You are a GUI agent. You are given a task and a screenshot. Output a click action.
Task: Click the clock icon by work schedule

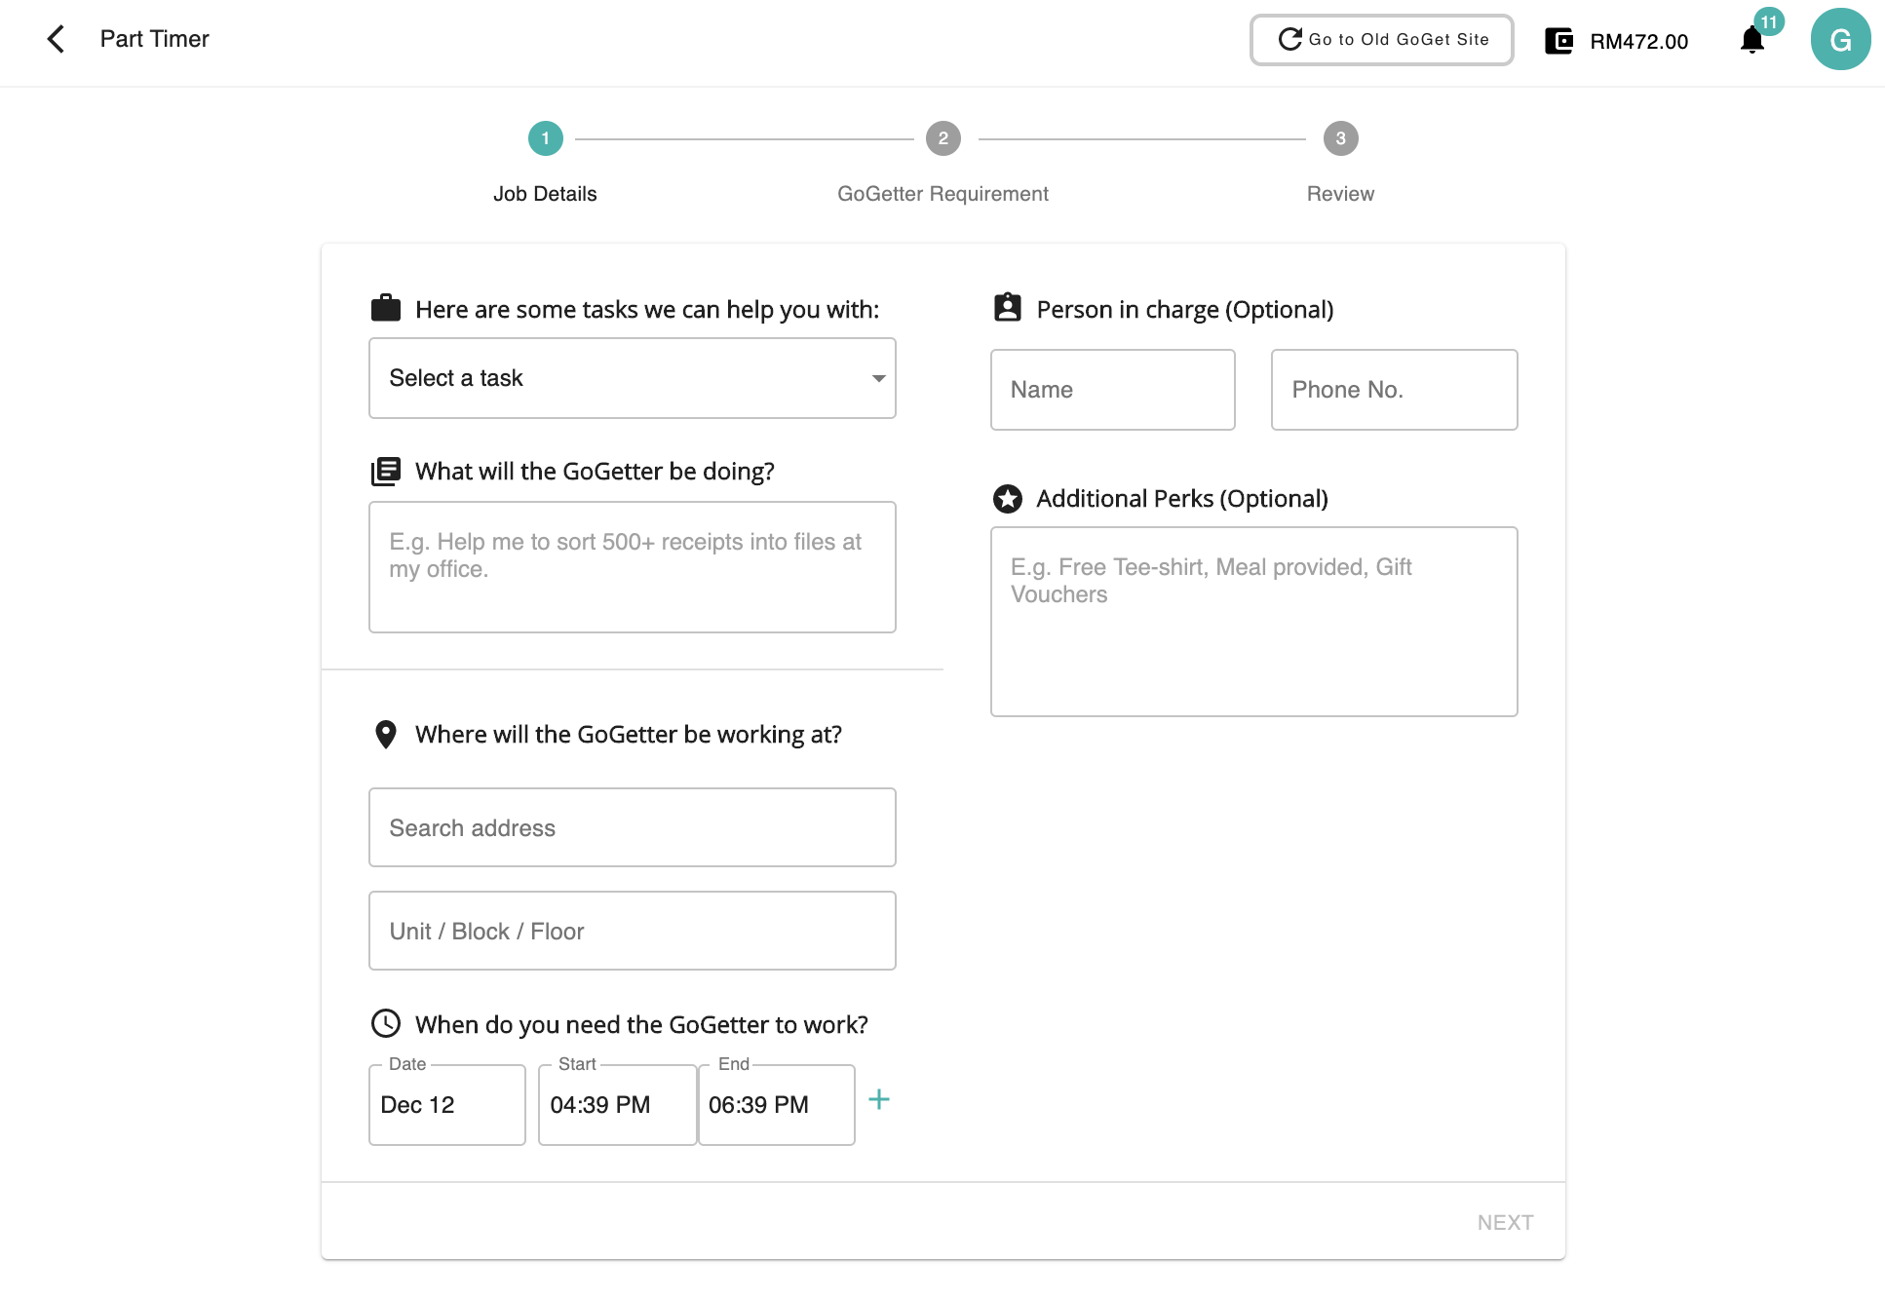(x=386, y=1023)
